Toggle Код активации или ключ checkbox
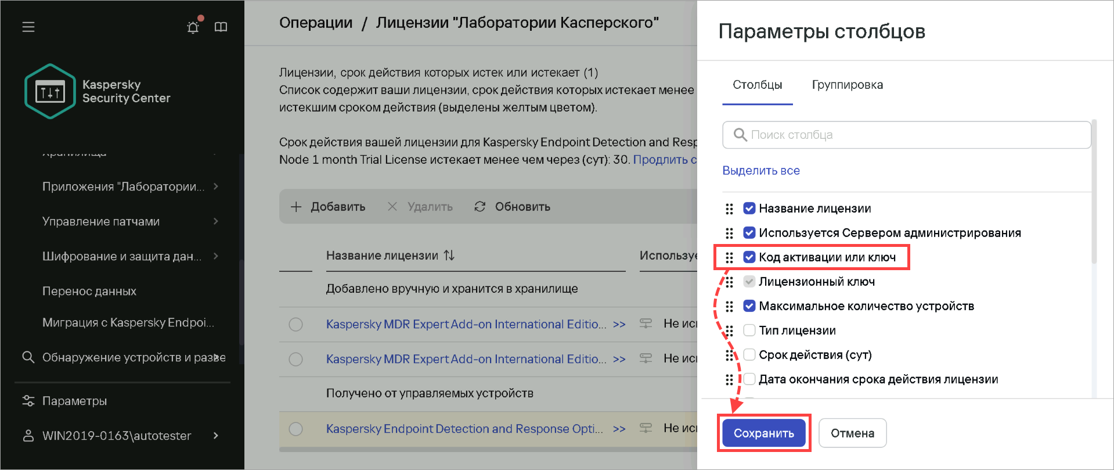The image size is (1114, 470). 749,257
